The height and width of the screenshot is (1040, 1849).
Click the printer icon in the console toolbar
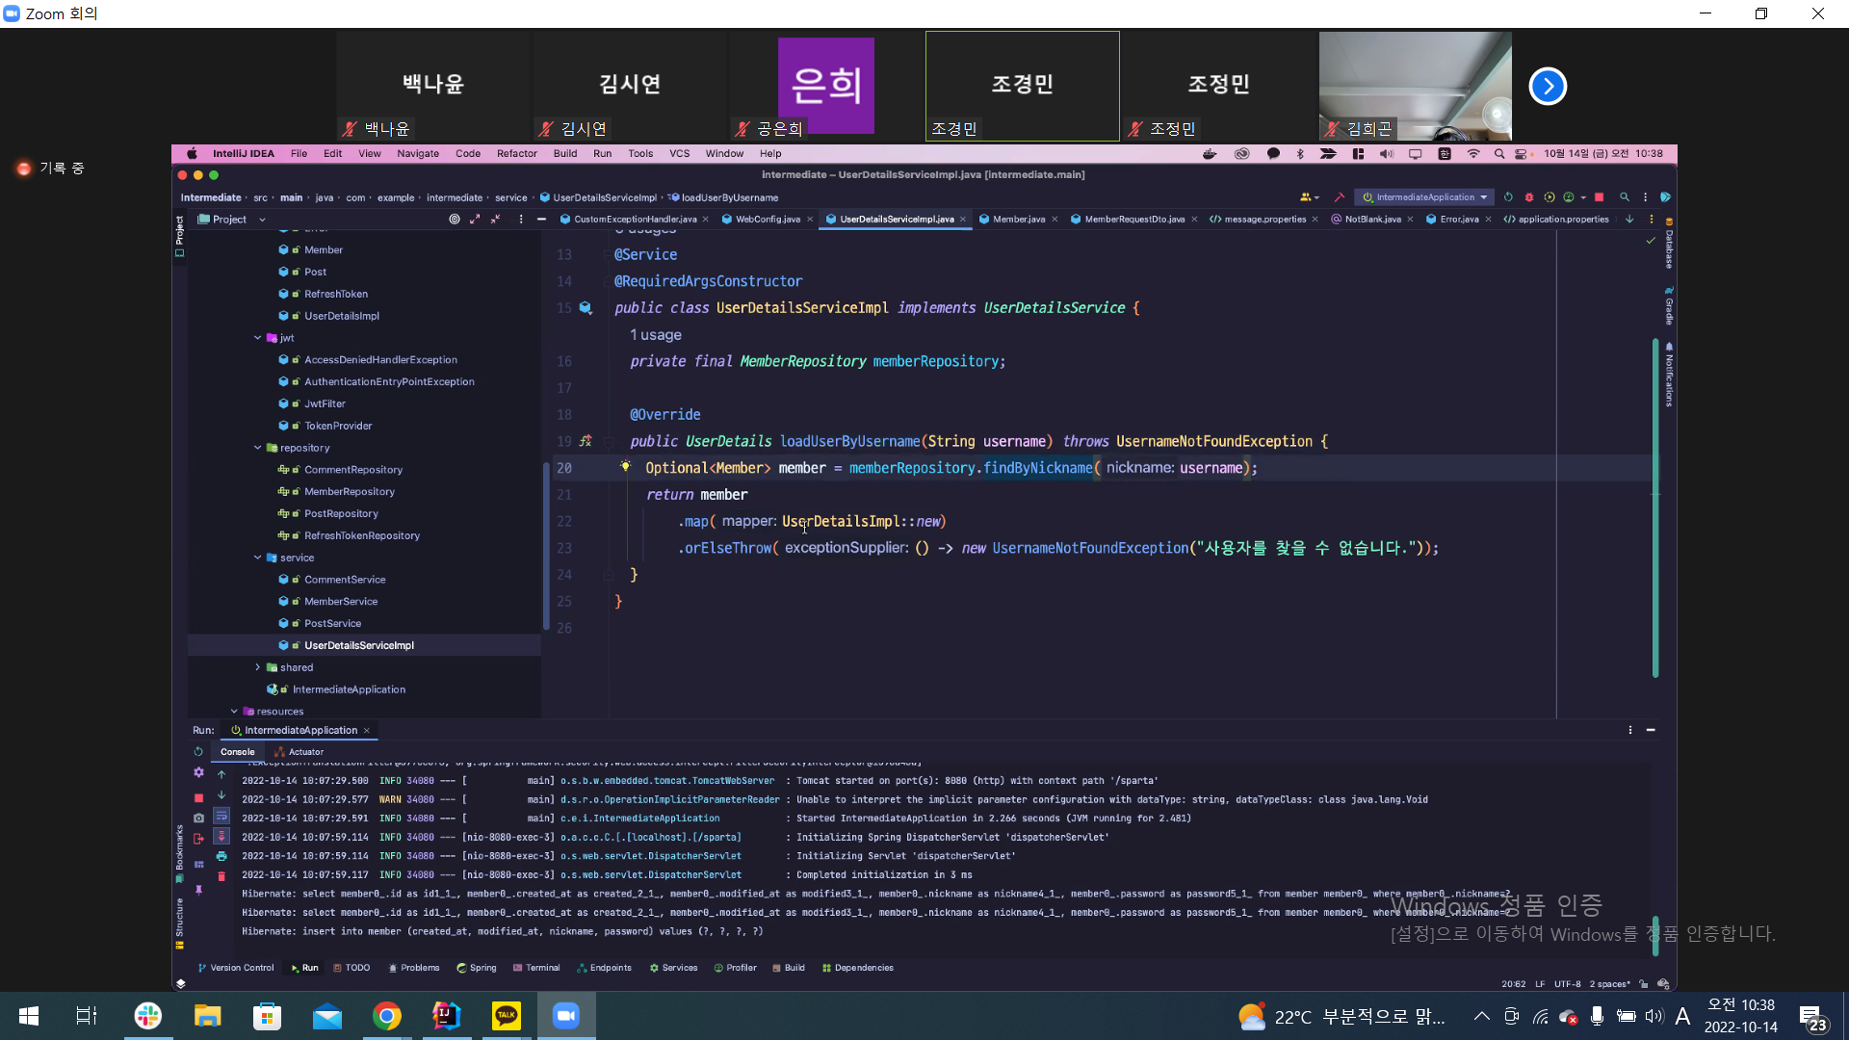point(221,856)
